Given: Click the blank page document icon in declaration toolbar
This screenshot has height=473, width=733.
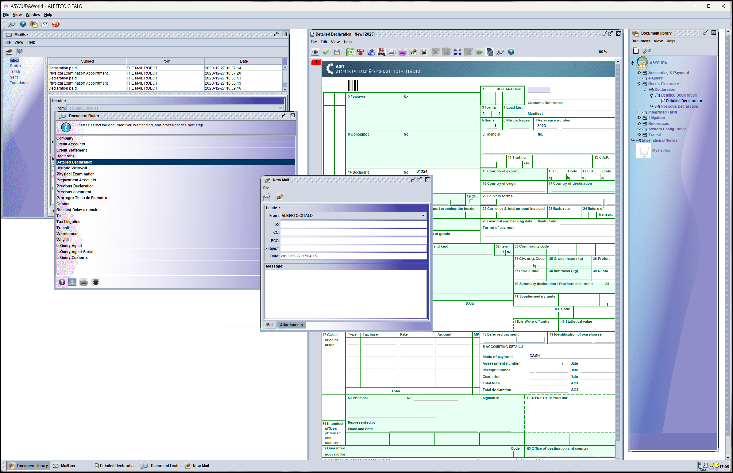Looking at the screenshot, I should point(425,52).
